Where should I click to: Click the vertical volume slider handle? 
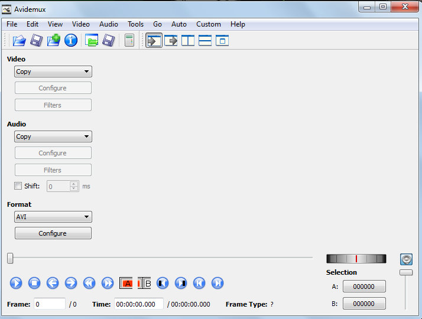tap(406, 272)
